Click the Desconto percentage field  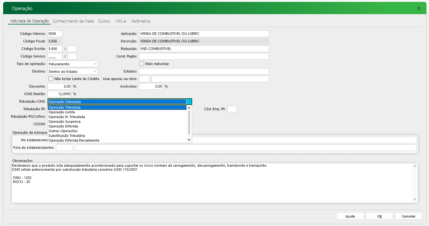point(59,86)
